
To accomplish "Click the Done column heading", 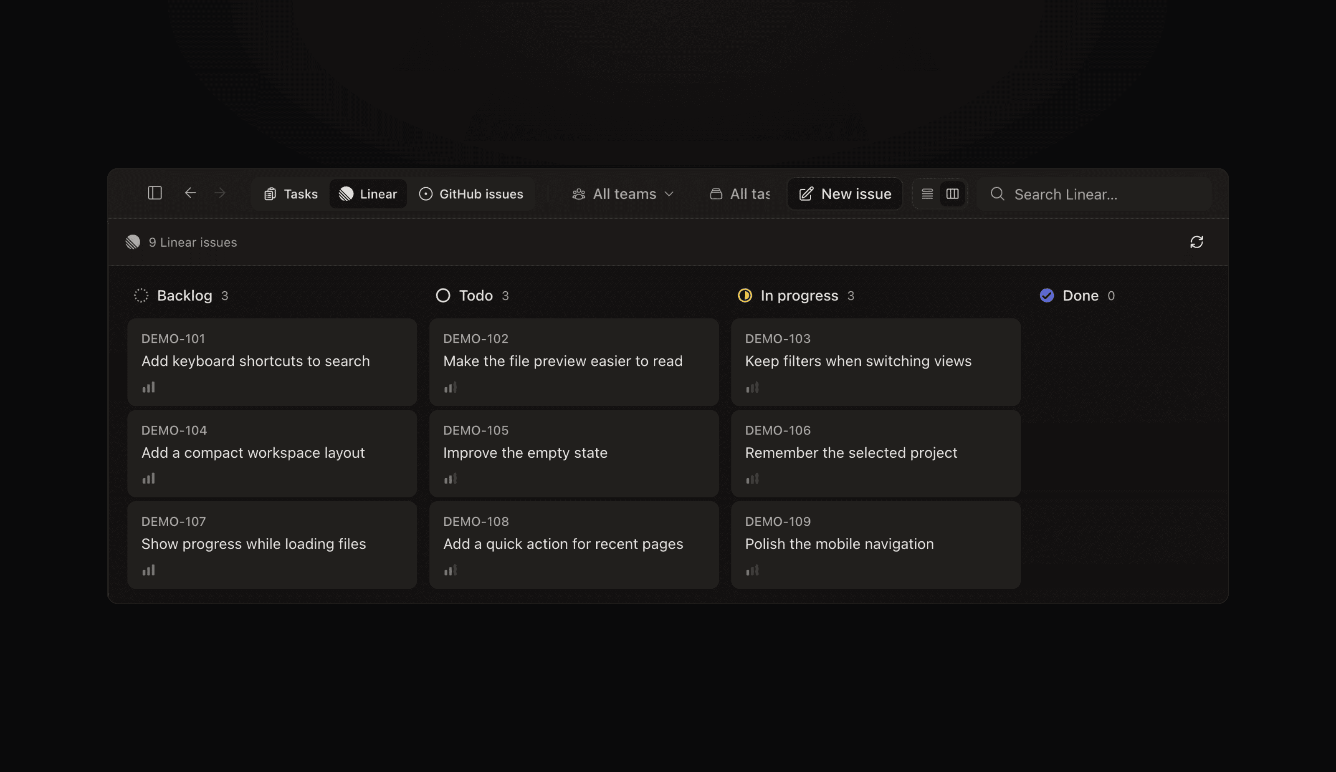I will click(1080, 296).
